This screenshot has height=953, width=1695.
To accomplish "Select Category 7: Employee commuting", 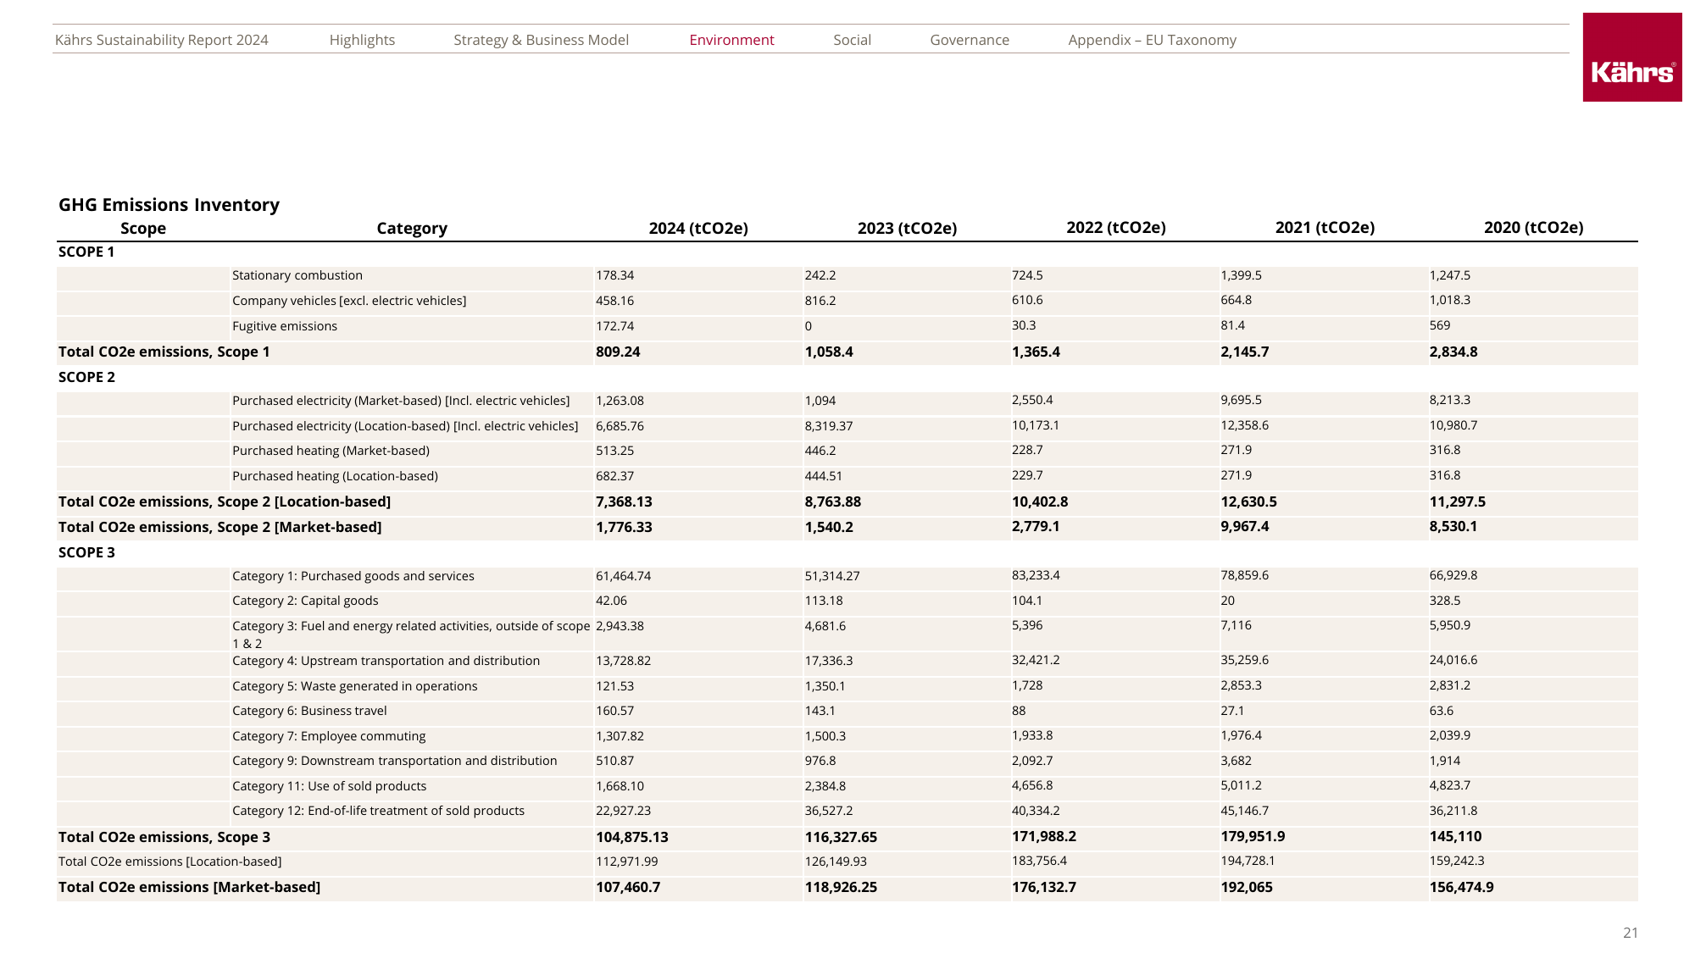I will pyautogui.click(x=329, y=736).
